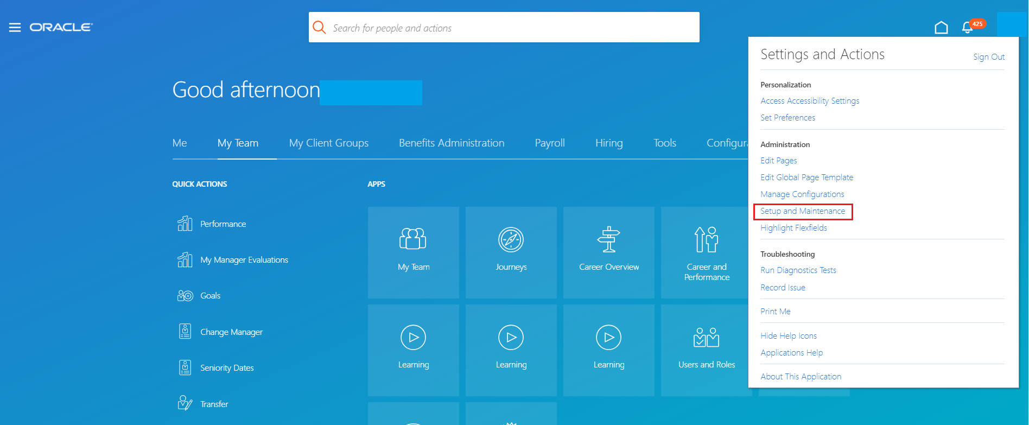
Task: Launch the Career Overview signpost app
Action: 608,240
